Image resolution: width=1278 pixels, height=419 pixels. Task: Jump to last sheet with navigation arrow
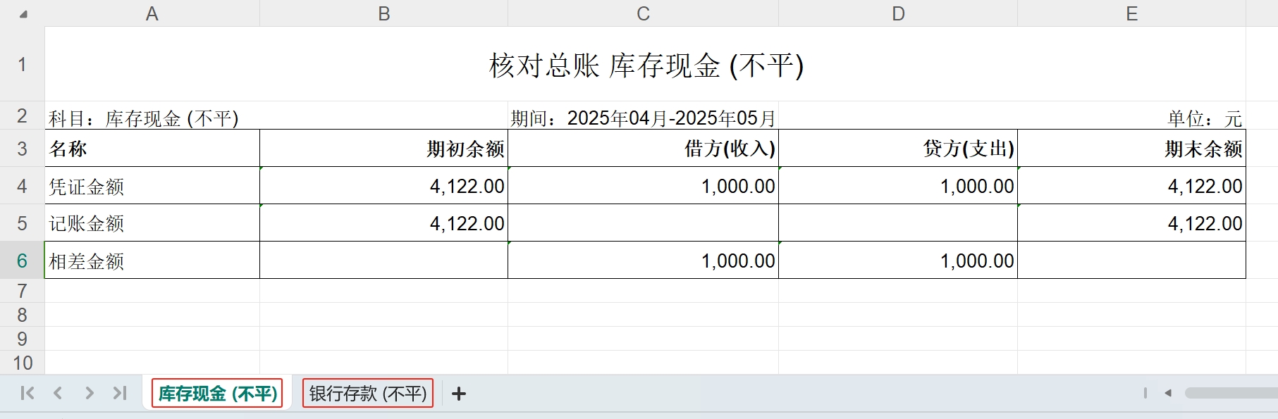click(x=120, y=393)
